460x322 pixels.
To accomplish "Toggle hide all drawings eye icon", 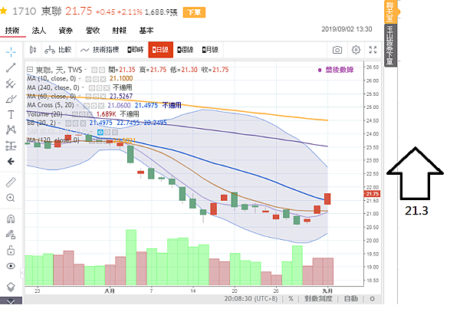I will [11, 266].
